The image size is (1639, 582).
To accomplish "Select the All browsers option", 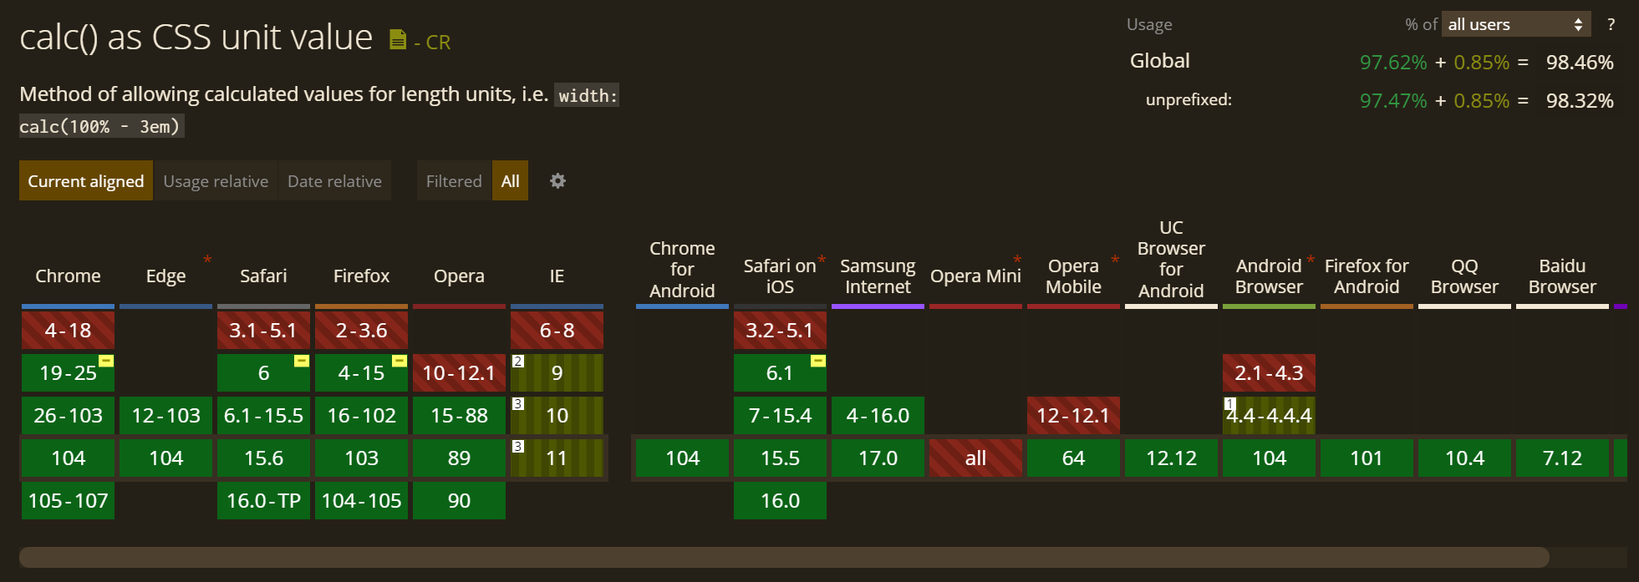I will tap(511, 180).
